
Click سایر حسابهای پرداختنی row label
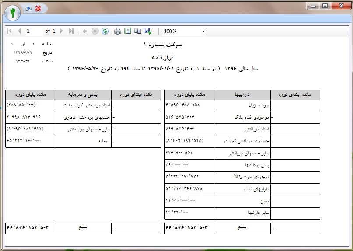[x=89, y=129]
